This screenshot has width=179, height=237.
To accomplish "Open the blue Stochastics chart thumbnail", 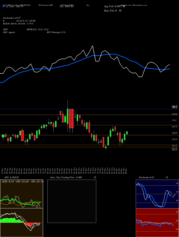I will 157,194.
